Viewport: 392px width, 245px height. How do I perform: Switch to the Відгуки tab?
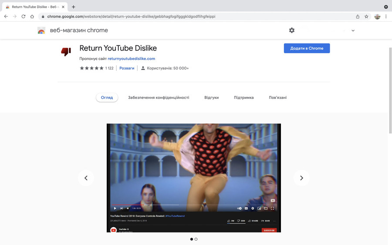[x=212, y=97]
